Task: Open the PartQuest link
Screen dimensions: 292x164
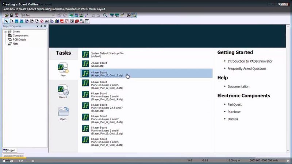Action: tap(234, 105)
